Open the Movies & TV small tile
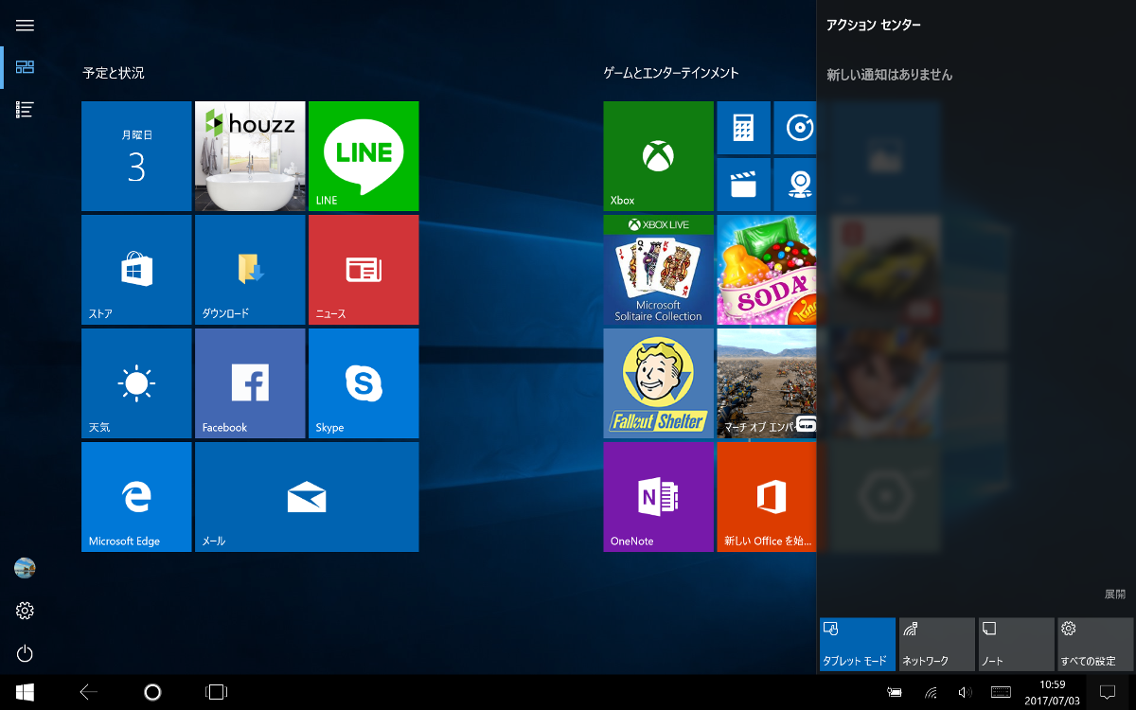 pos(743,185)
